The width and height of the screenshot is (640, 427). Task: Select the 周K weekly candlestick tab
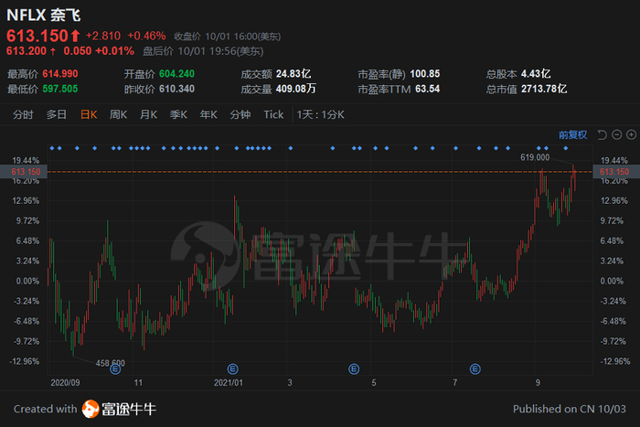[x=118, y=114]
